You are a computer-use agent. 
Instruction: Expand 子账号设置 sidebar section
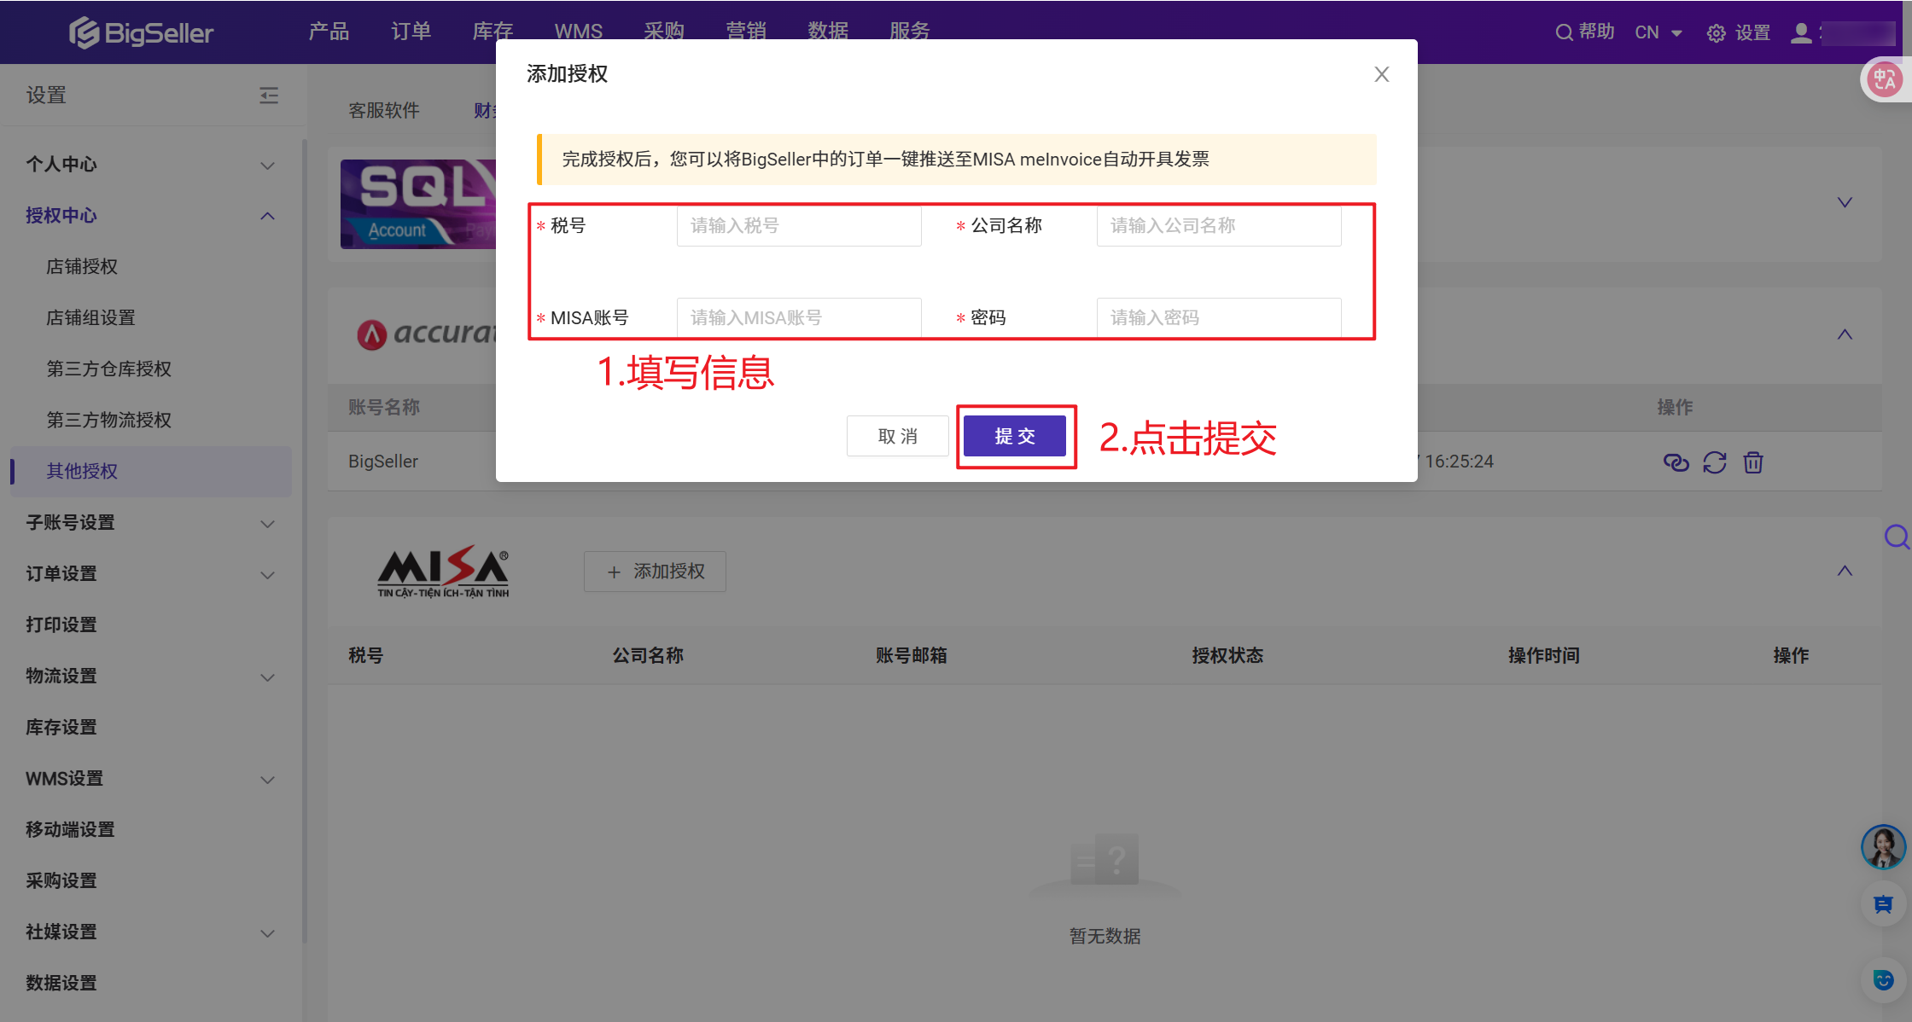pyautogui.click(x=267, y=523)
